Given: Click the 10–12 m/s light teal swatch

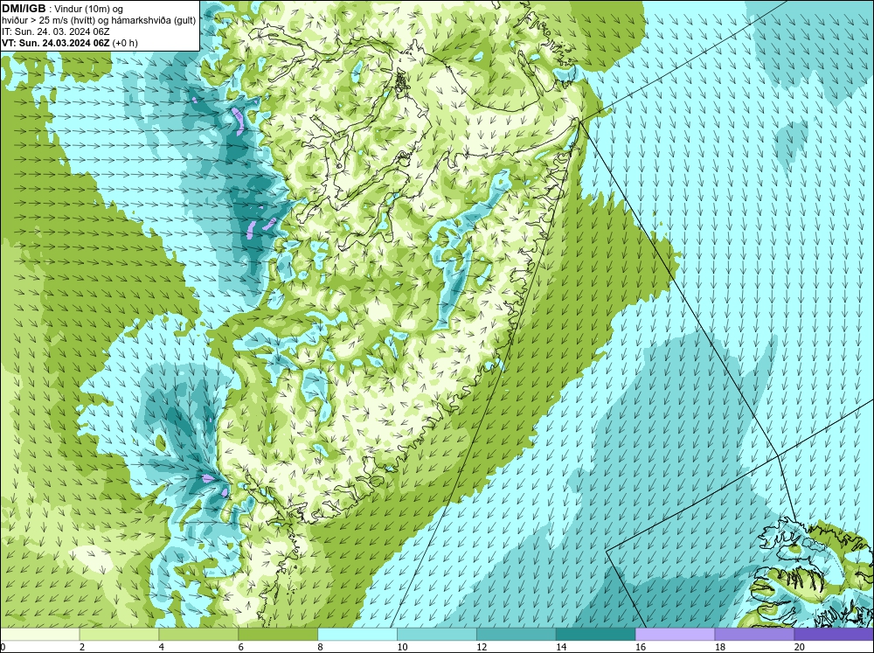Looking at the screenshot, I should [436, 635].
